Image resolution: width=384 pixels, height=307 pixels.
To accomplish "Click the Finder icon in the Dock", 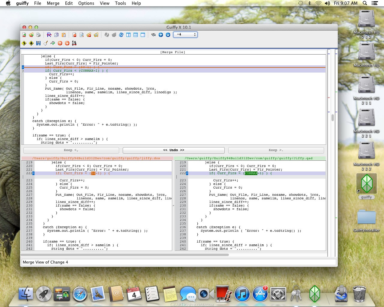I will (26, 294).
